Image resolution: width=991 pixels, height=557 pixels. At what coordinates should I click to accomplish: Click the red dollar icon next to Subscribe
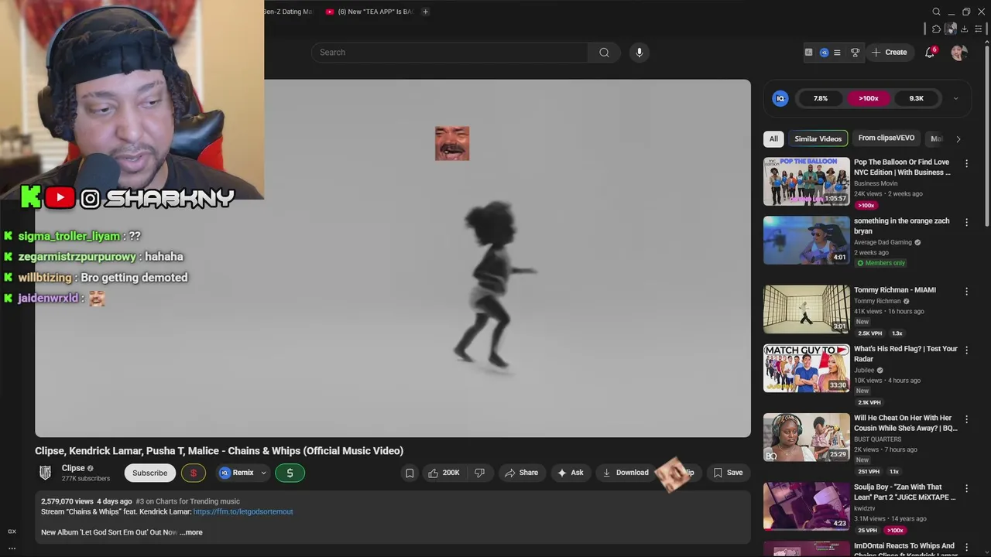pos(193,473)
